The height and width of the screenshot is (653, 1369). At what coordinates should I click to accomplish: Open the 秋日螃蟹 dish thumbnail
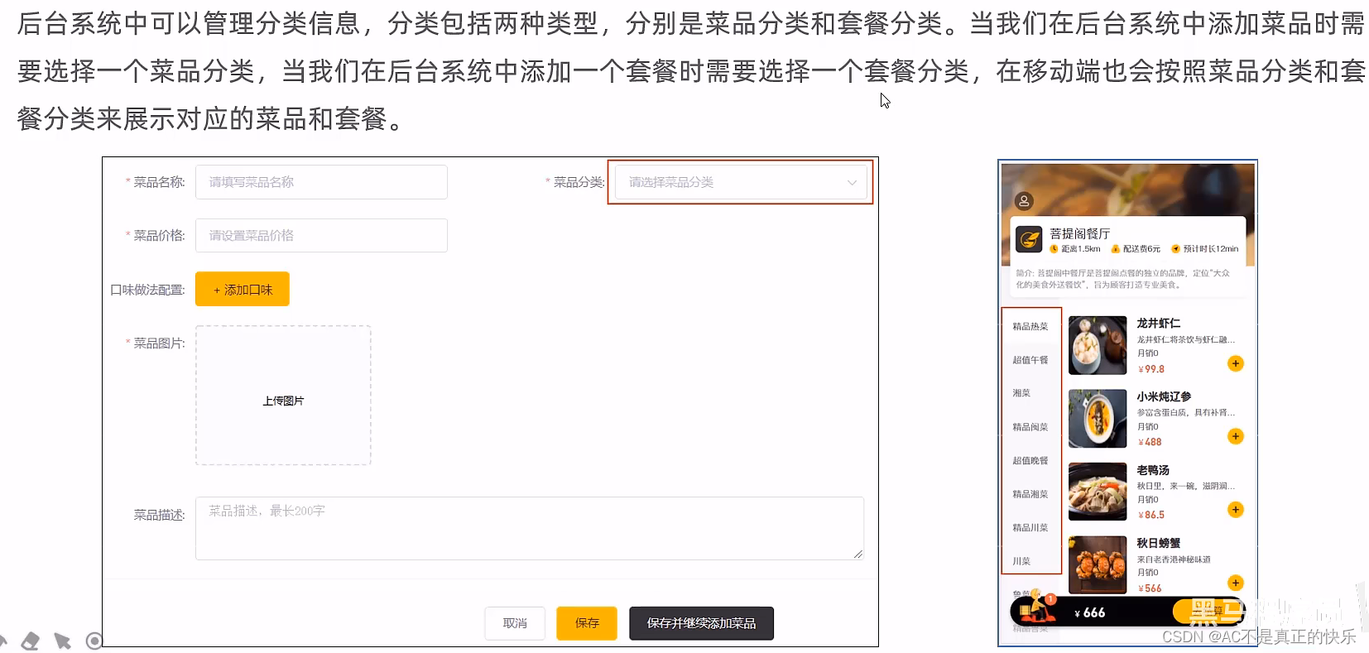click(1098, 565)
